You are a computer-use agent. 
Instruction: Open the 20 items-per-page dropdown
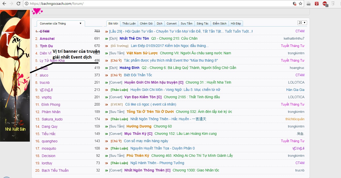click(x=302, y=23)
